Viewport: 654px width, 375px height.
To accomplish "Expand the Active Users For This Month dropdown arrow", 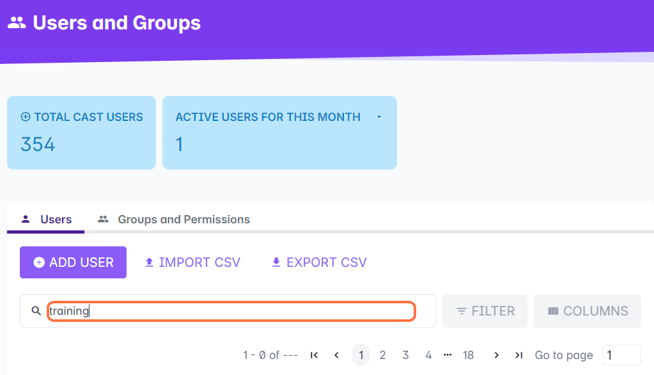I will click(x=379, y=117).
